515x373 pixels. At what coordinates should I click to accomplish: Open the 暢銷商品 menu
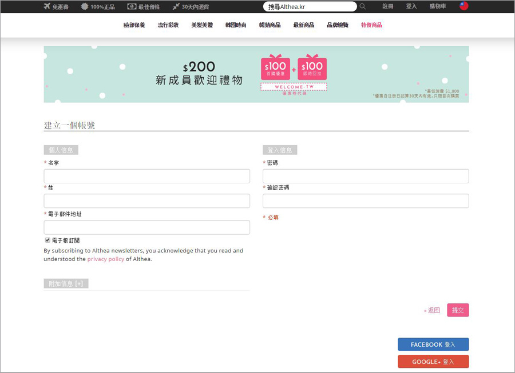point(270,25)
